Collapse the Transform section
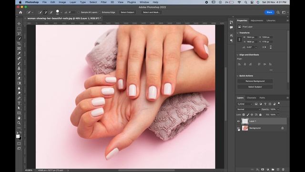Image resolution: width=305 pixels, height=172 pixels. pos(237,33)
